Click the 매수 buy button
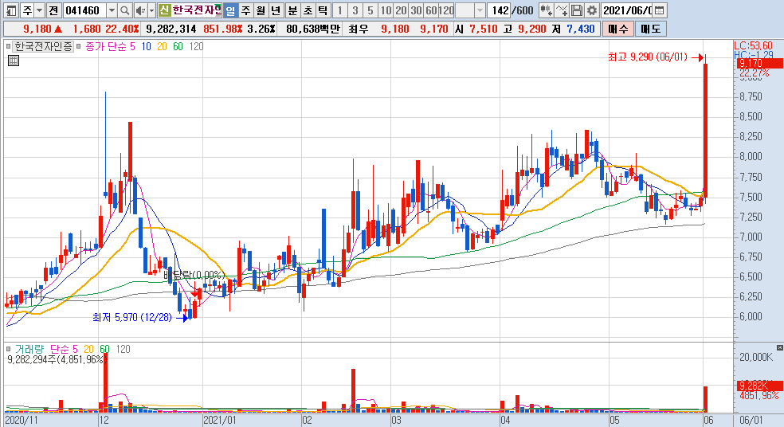 click(x=617, y=29)
